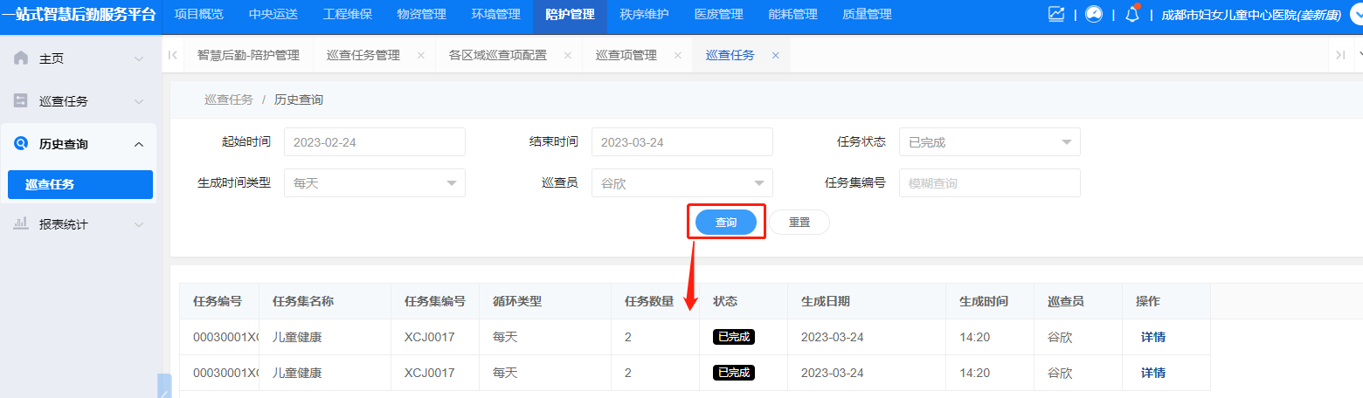Click the 结束时间 date field

pos(682,142)
